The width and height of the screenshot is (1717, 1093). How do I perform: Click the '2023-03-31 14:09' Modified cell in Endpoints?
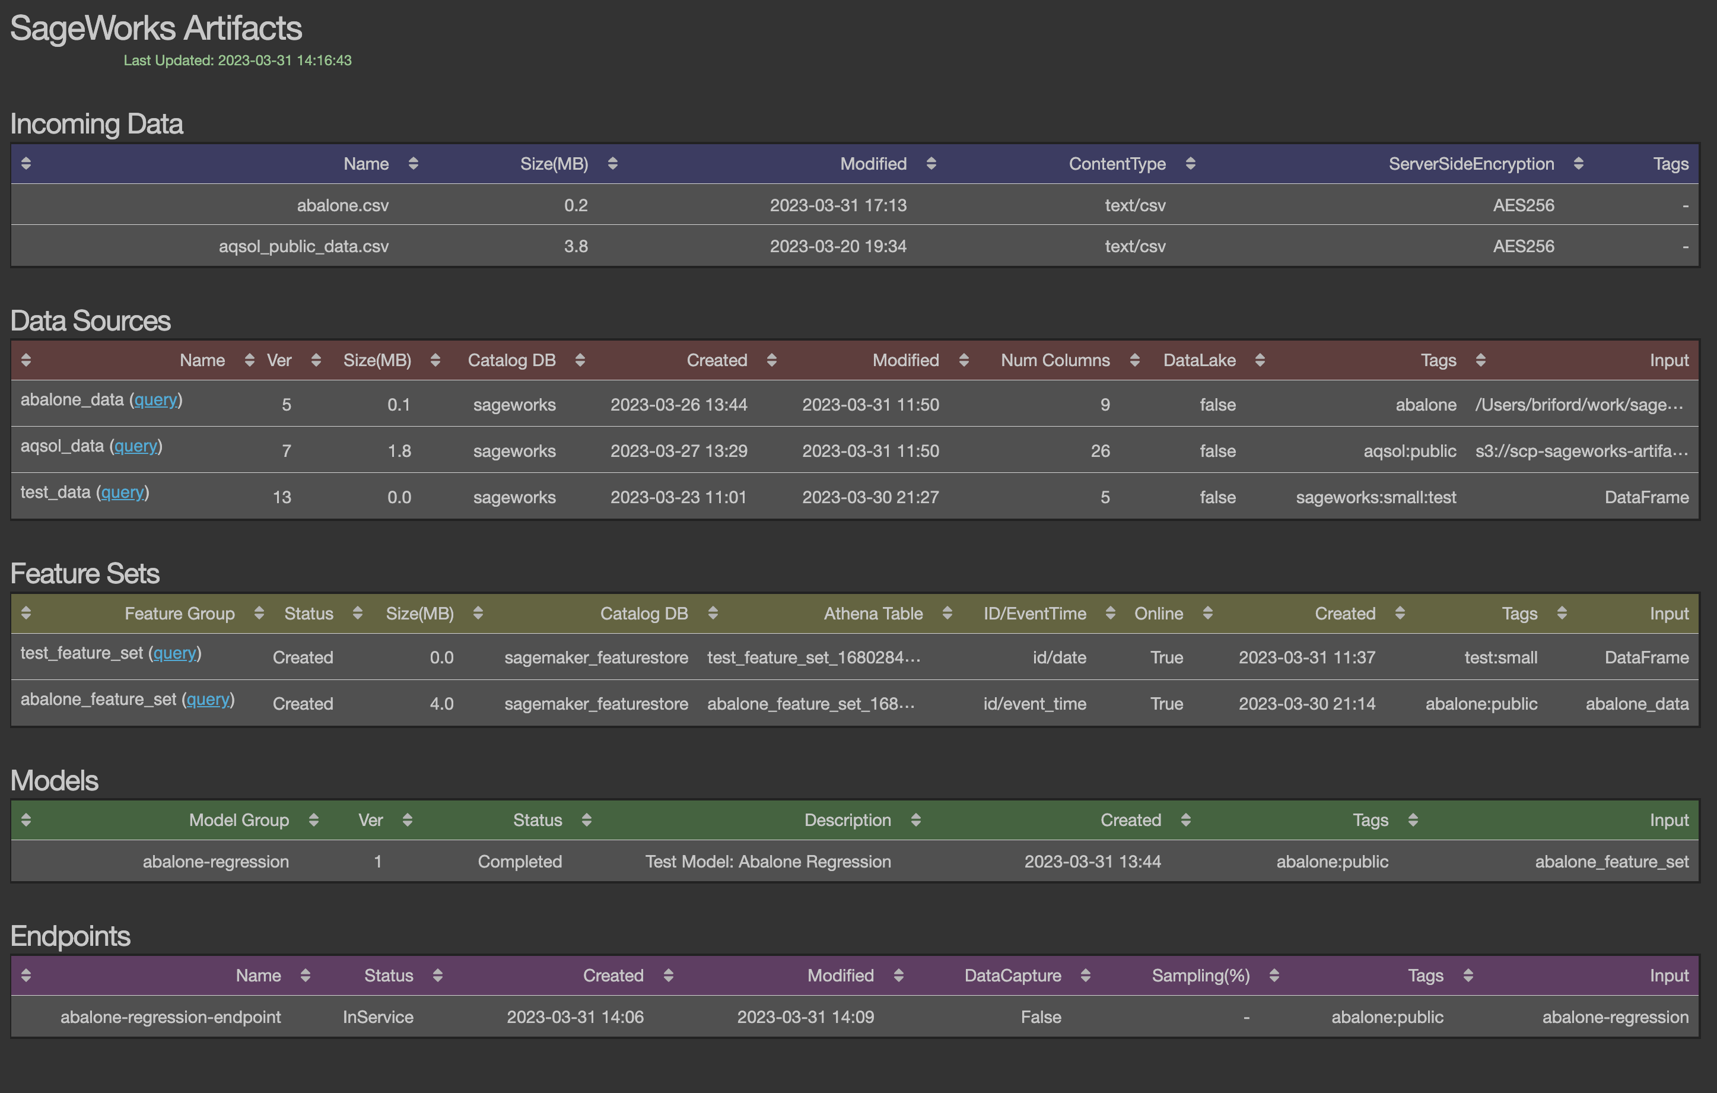(805, 1018)
